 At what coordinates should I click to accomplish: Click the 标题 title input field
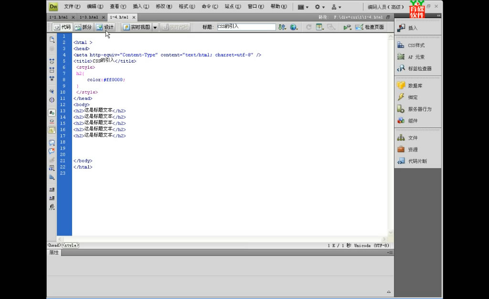[x=246, y=27]
